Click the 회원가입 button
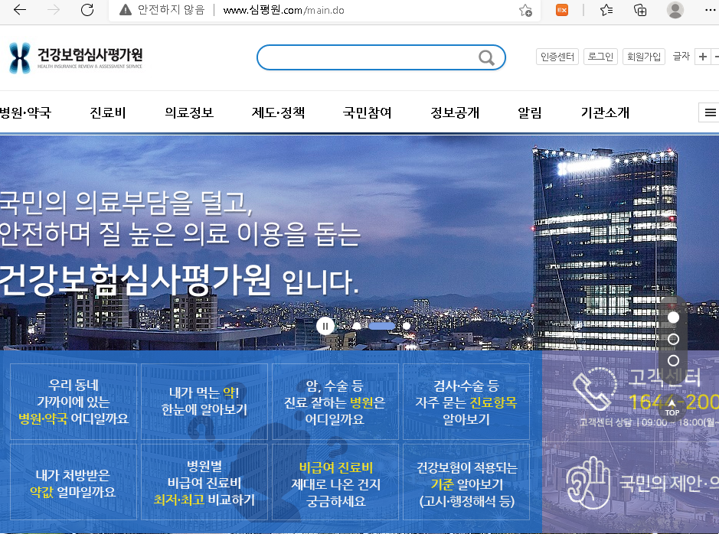This screenshot has height=534, width=719. [644, 57]
